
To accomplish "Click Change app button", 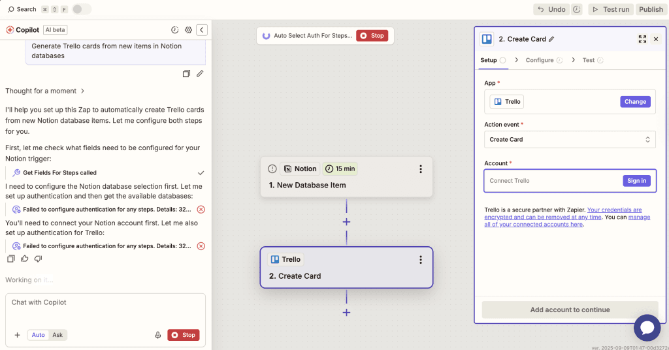I will click(x=635, y=102).
